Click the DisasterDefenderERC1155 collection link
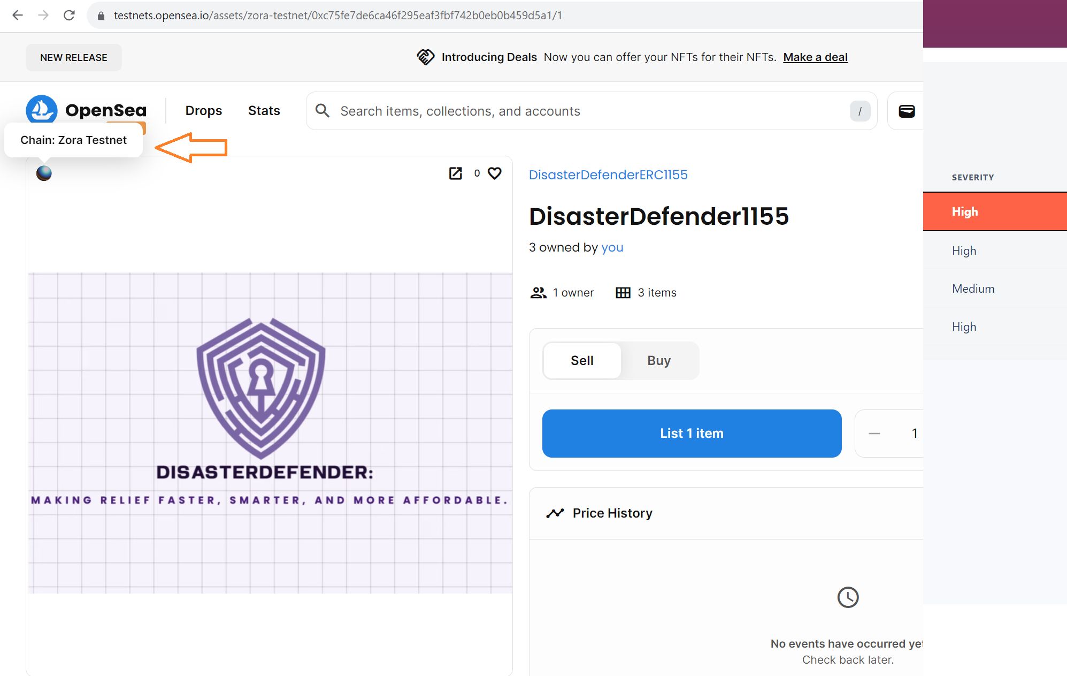The width and height of the screenshot is (1067, 676). coord(609,174)
